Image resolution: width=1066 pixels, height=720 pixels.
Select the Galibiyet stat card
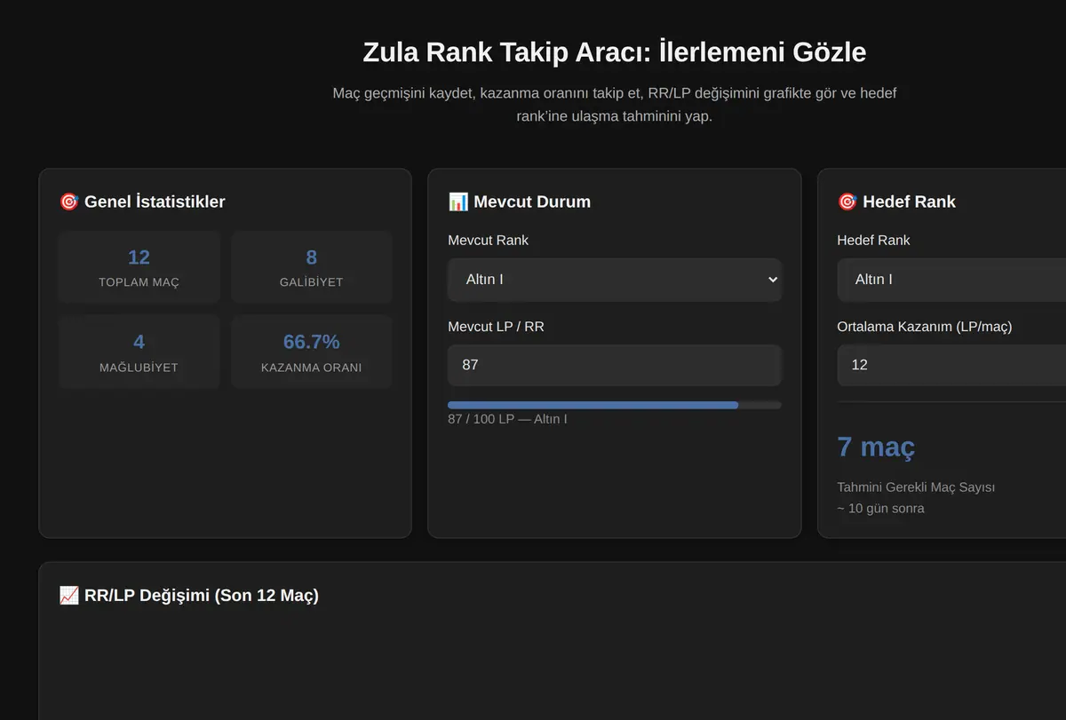pyautogui.click(x=312, y=267)
